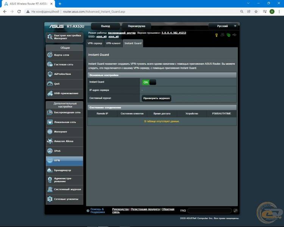Screen dimensions: 284x227
Task: Click the Выход logout button
Action: pos(105,26)
